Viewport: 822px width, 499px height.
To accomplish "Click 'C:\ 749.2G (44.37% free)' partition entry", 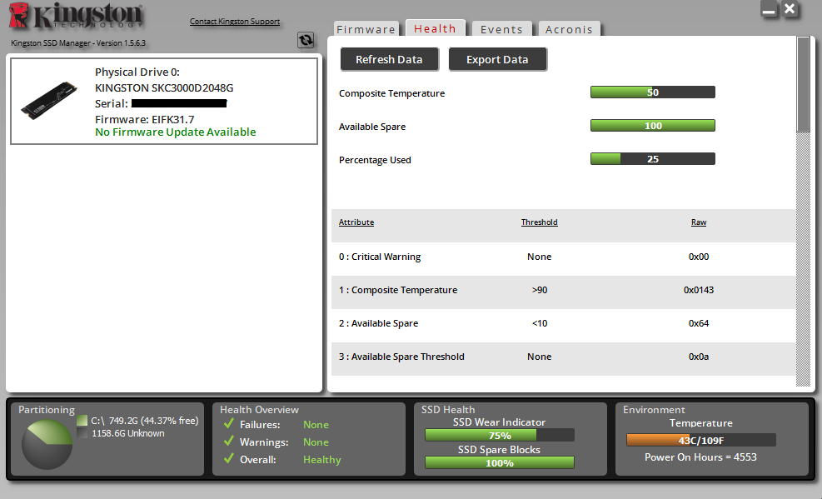I will click(x=145, y=421).
